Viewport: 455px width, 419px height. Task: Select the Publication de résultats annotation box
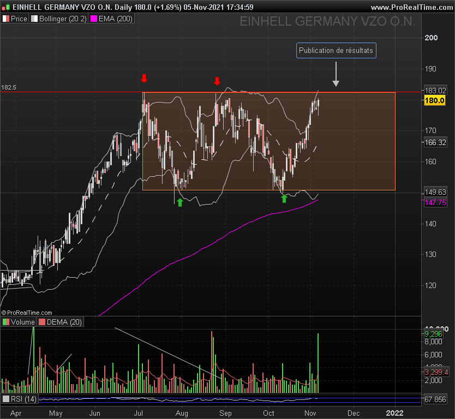(x=336, y=51)
